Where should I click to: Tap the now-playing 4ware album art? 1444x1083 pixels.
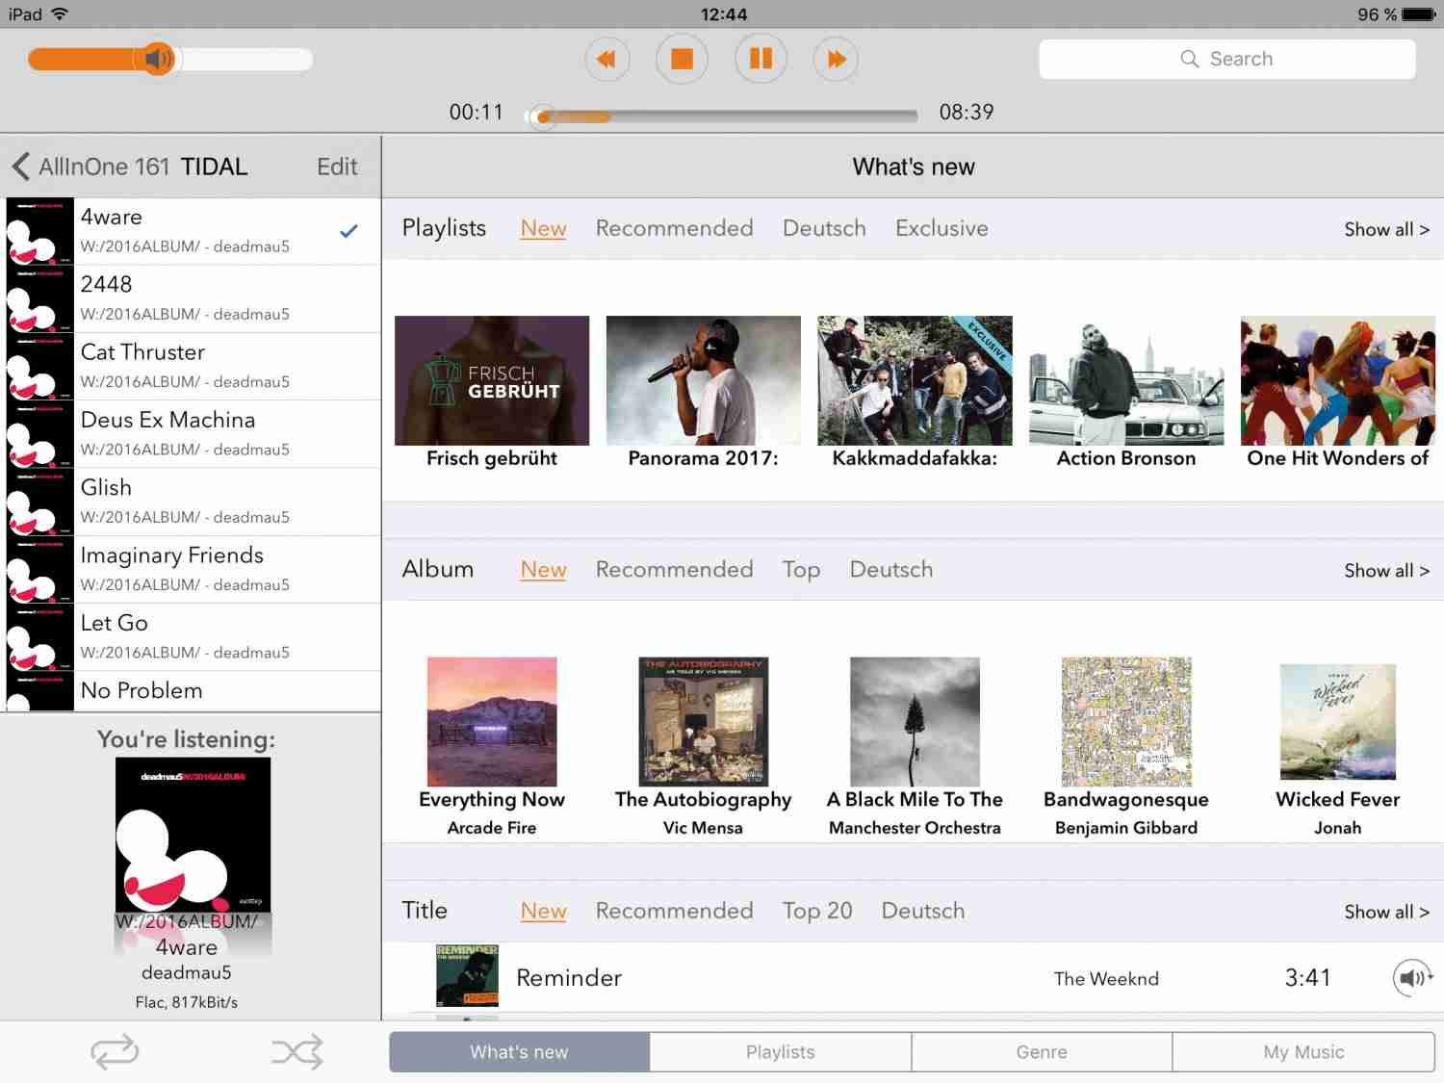coord(193,835)
